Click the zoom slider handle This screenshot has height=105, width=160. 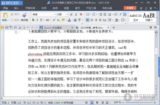pyautogui.click(x=139, y=102)
